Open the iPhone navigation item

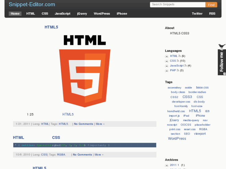point(122,14)
